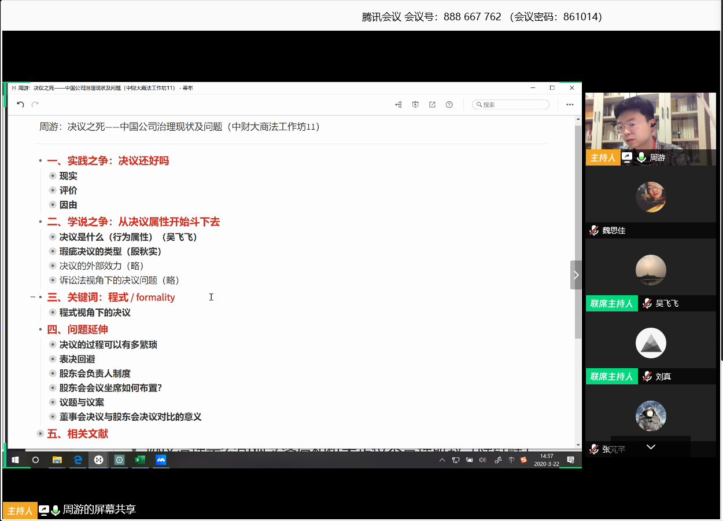Click the outline item 表决回避

tap(77, 359)
